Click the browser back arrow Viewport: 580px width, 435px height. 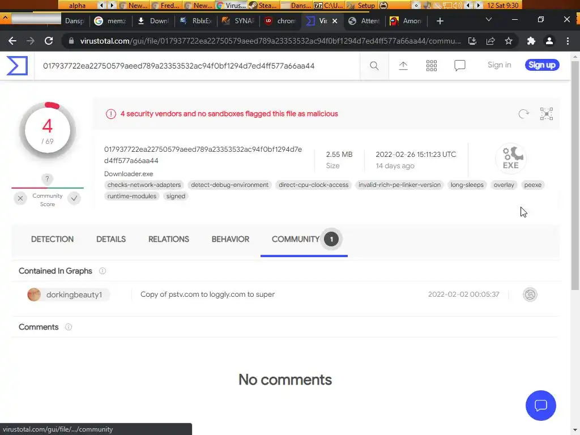click(x=12, y=41)
